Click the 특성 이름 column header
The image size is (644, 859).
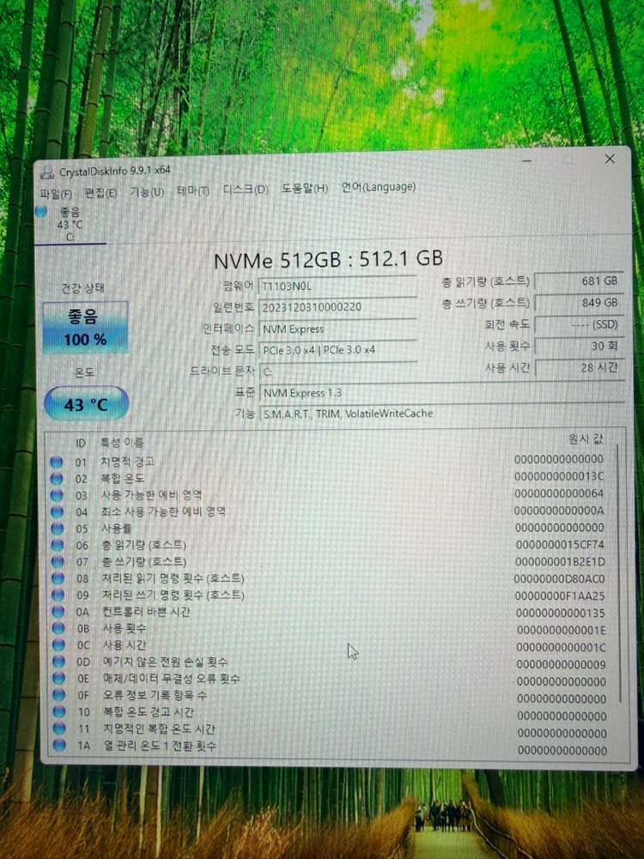click(122, 443)
